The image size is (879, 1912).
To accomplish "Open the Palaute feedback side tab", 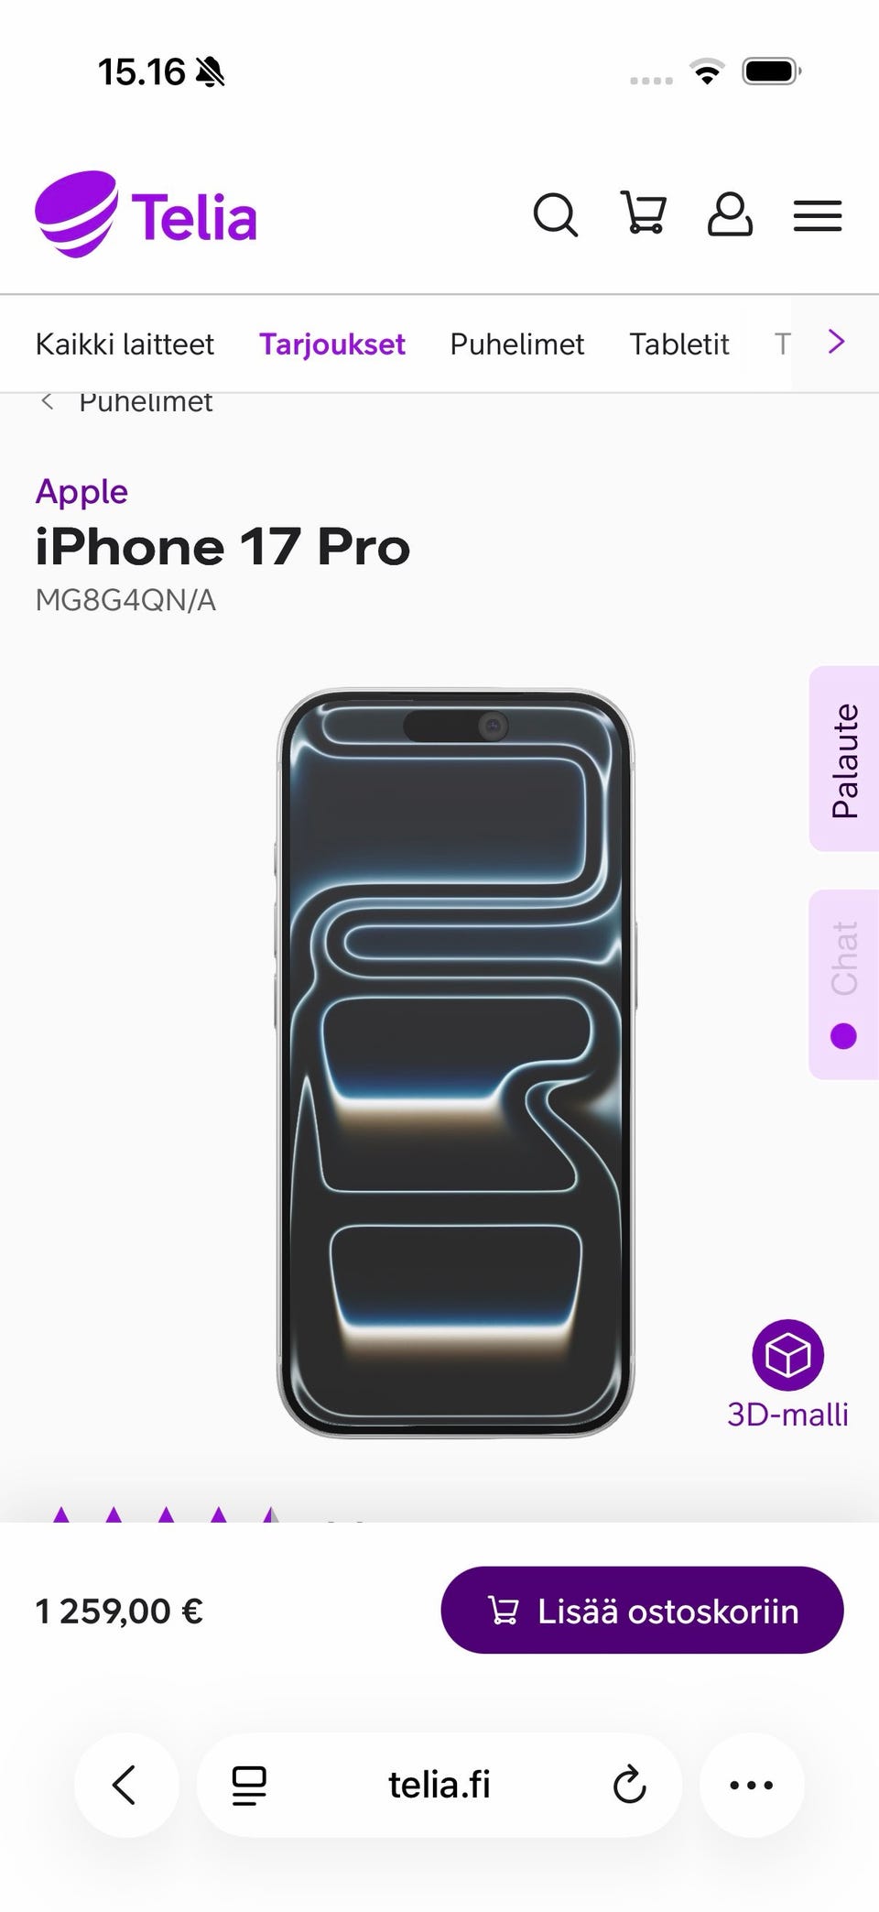I will point(844,759).
